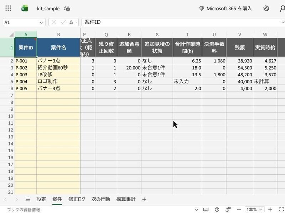Open the insert function fx button
The height and width of the screenshot is (213, 285).
[x=72, y=22]
